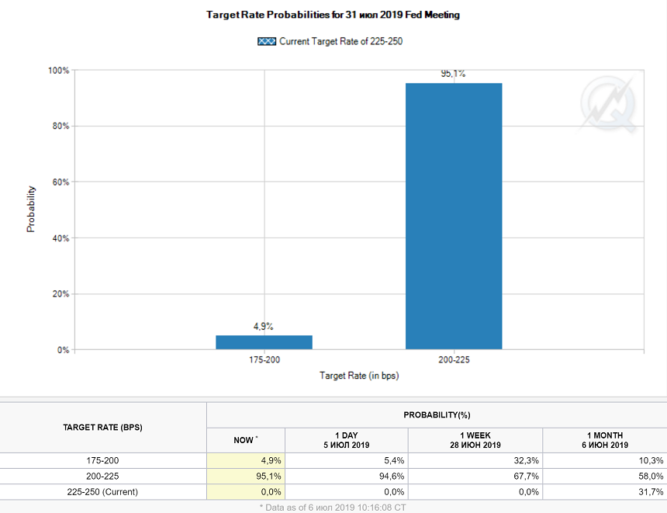This screenshot has width=667, height=513.
Task: Select the '1 WEEK 28 июн 2019' column header
Action: click(x=475, y=440)
